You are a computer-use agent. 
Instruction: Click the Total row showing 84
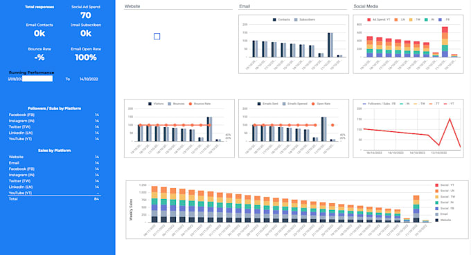[x=54, y=199]
